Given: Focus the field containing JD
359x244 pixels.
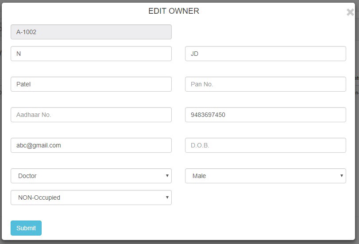Looking at the screenshot, I should tap(265, 54).
